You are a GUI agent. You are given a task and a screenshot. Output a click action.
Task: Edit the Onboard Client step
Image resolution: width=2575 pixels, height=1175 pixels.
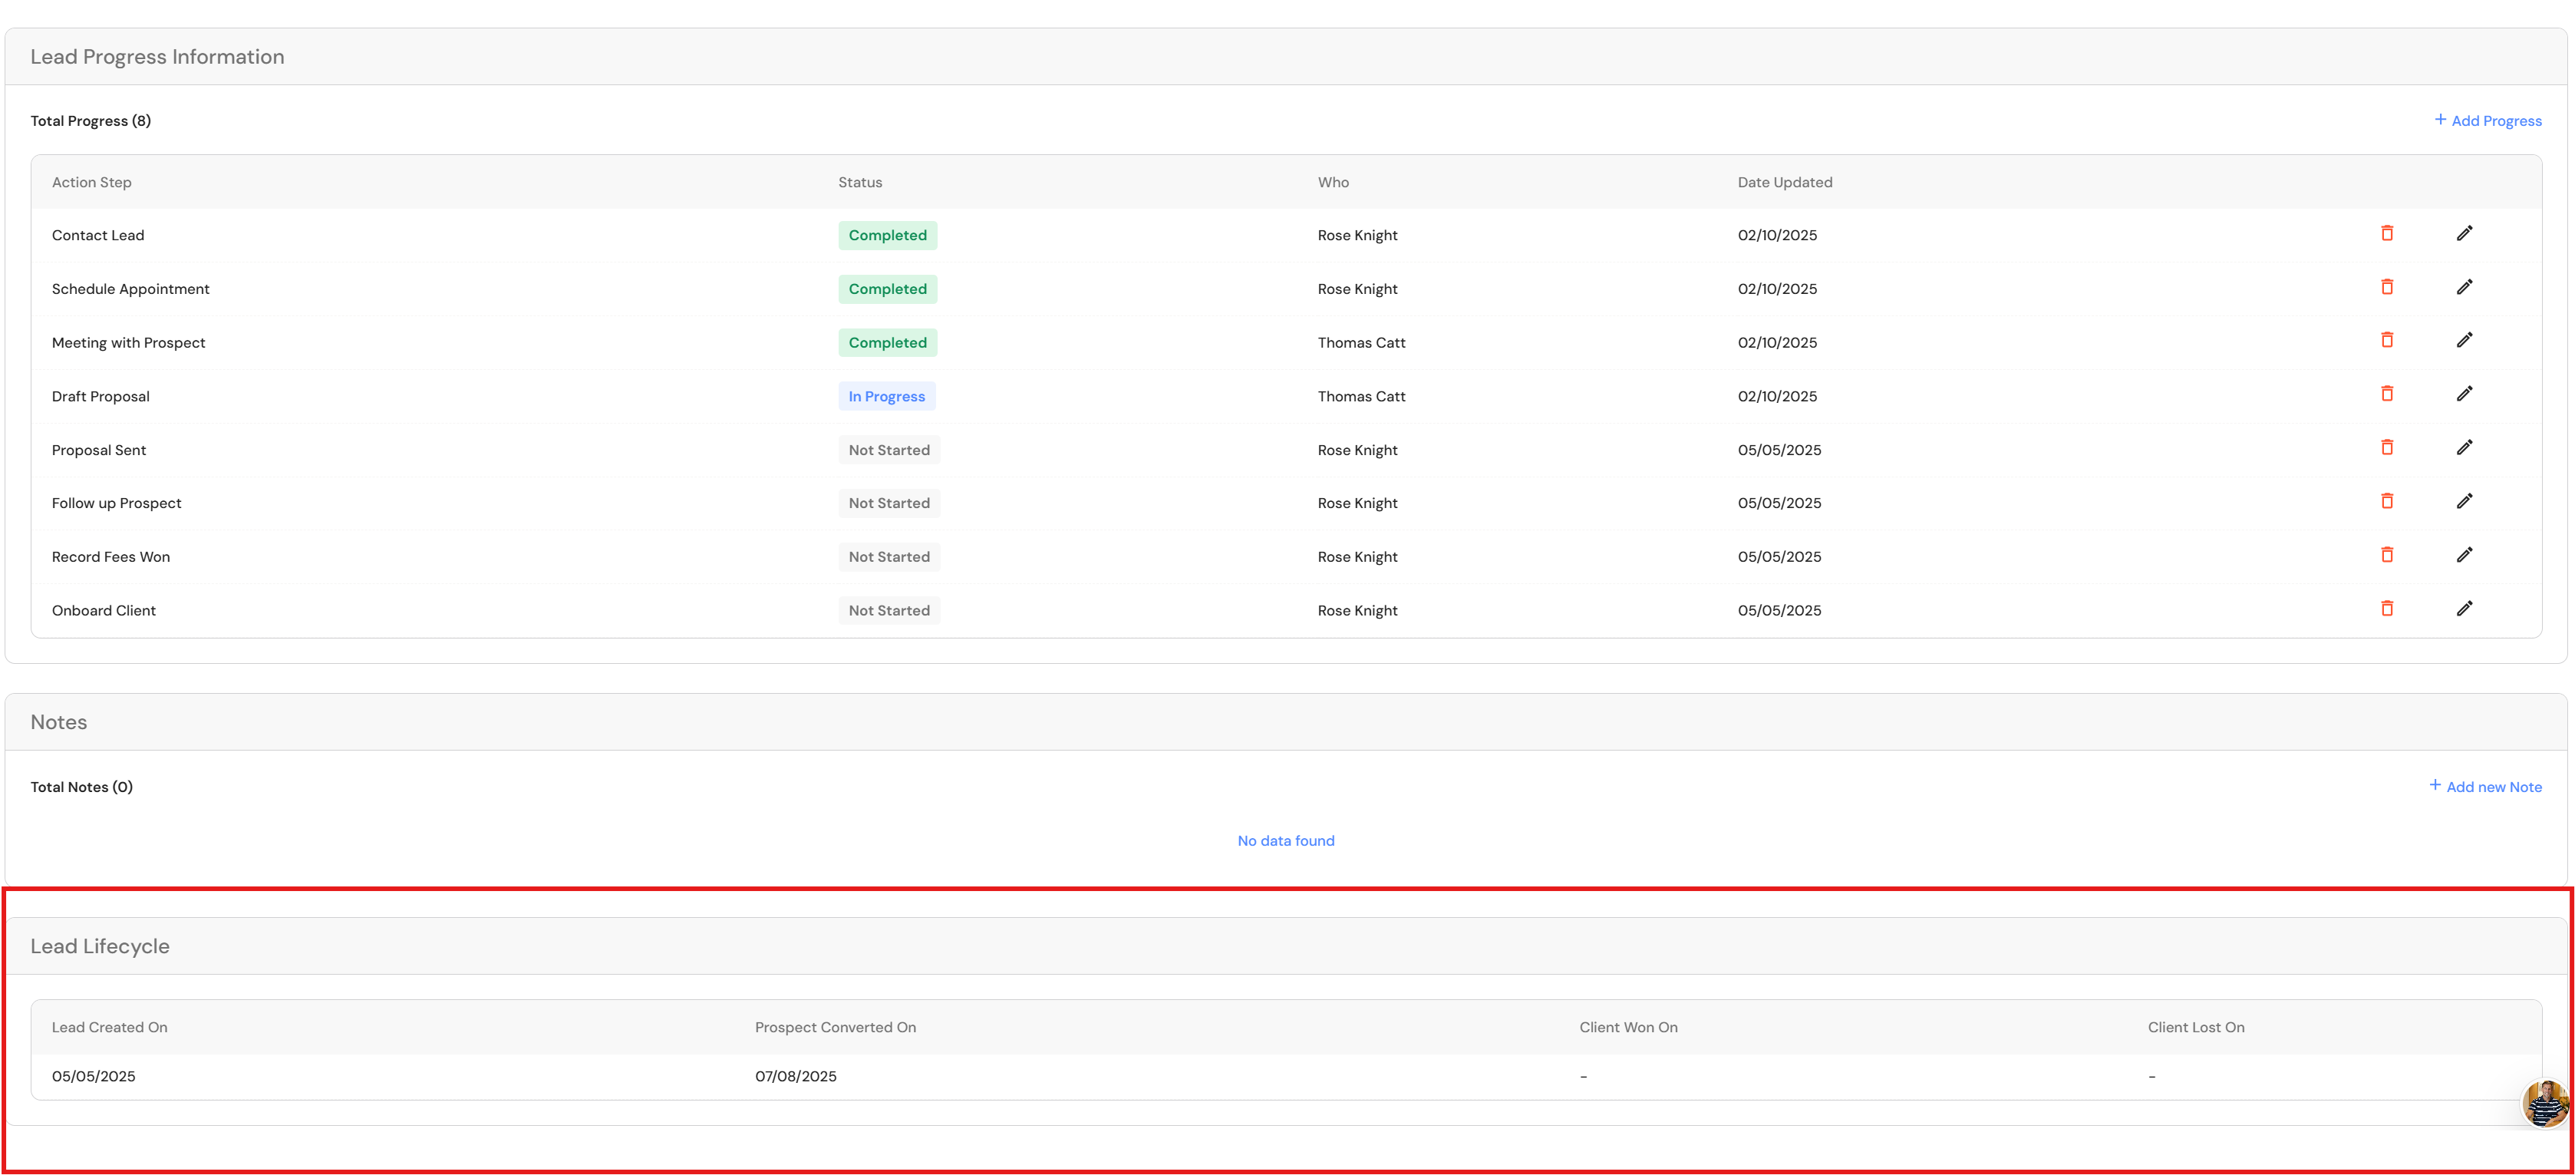pos(2464,609)
